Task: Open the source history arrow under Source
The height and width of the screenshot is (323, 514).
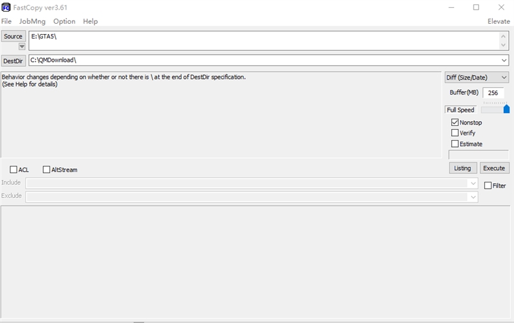Action: [22, 46]
